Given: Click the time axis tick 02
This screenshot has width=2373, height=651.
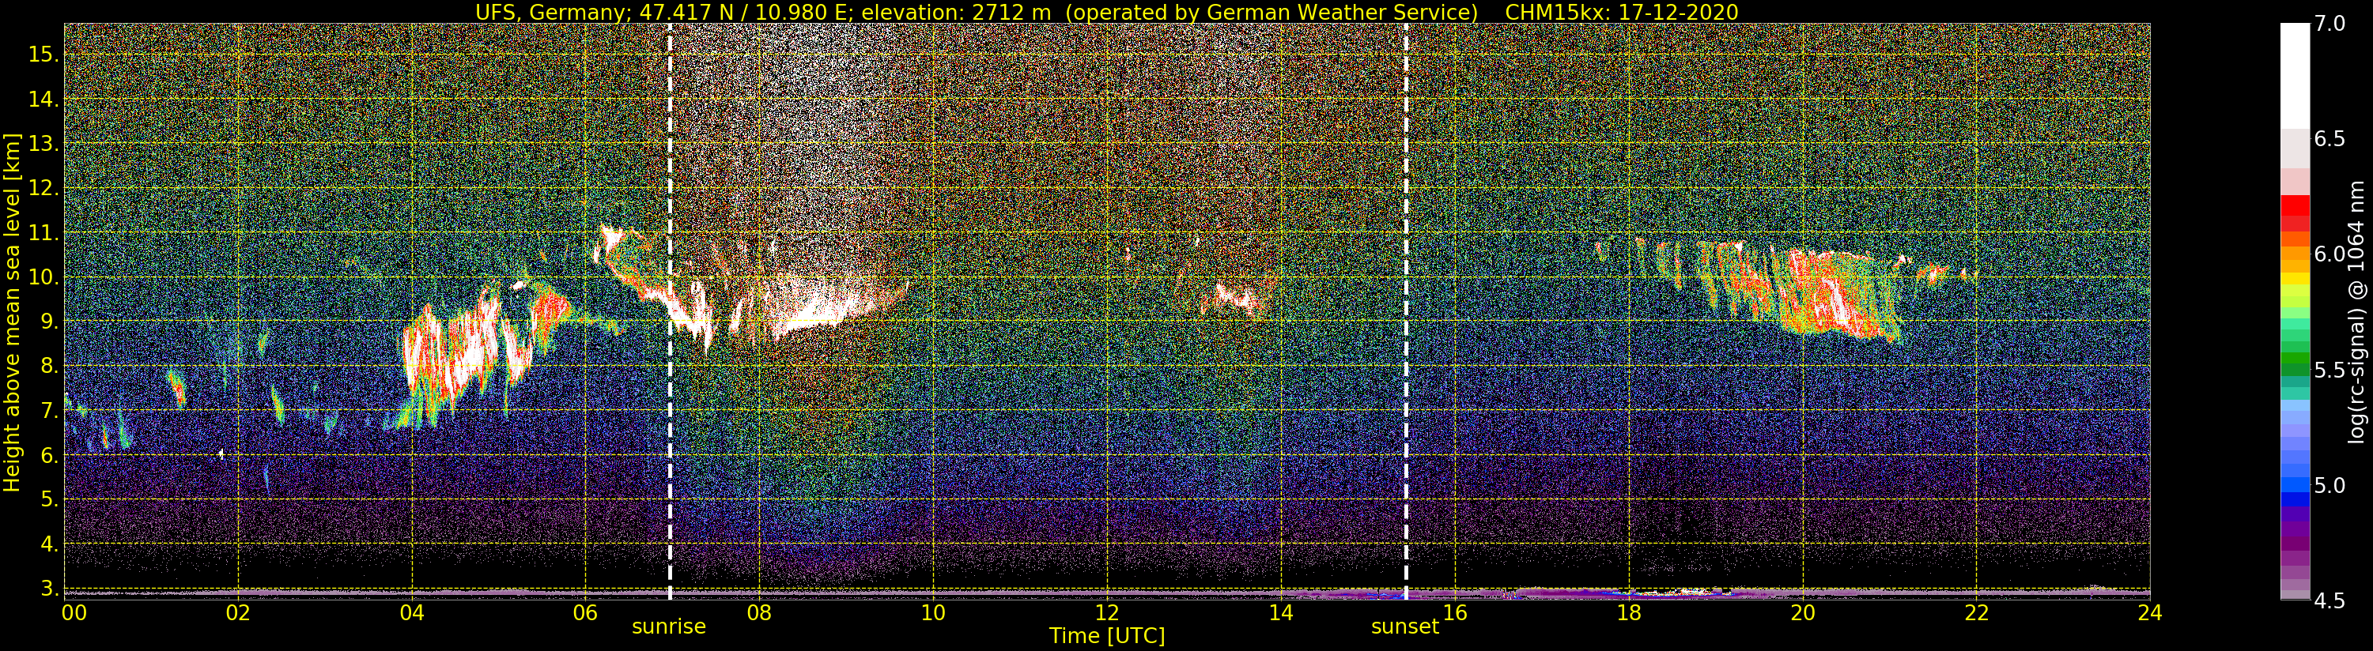Looking at the screenshot, I should tap(239, 612).
